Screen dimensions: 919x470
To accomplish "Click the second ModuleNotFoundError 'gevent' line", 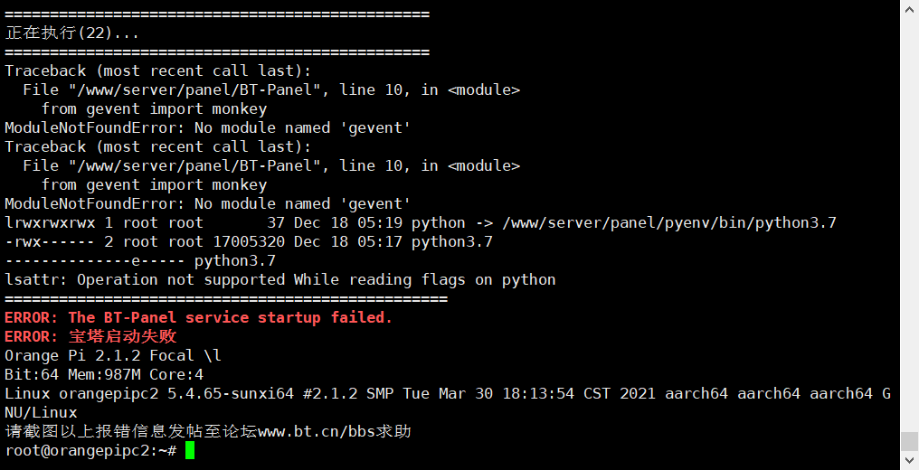I will coord(208,203).
